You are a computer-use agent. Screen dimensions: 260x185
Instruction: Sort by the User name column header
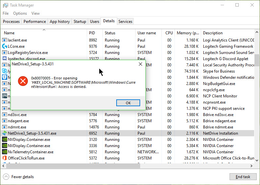coord(148,33)
